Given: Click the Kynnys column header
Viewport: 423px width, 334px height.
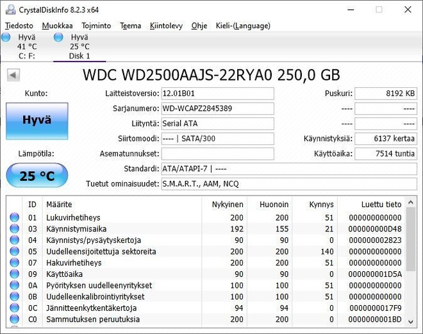Looking at the screenshot, I should [x=315, y=205].
